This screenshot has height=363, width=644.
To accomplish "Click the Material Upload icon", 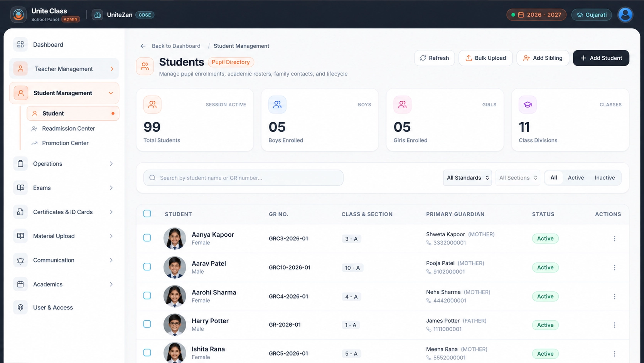I will [x=20, y=236].
